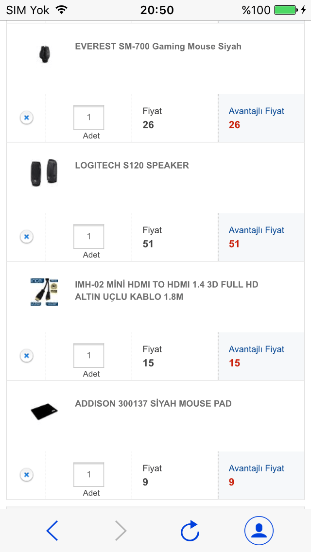This screenshot has height=552, width=311.
Task: Open LOGITECH S120 SPEAKER product link
Action: (132, 166)
